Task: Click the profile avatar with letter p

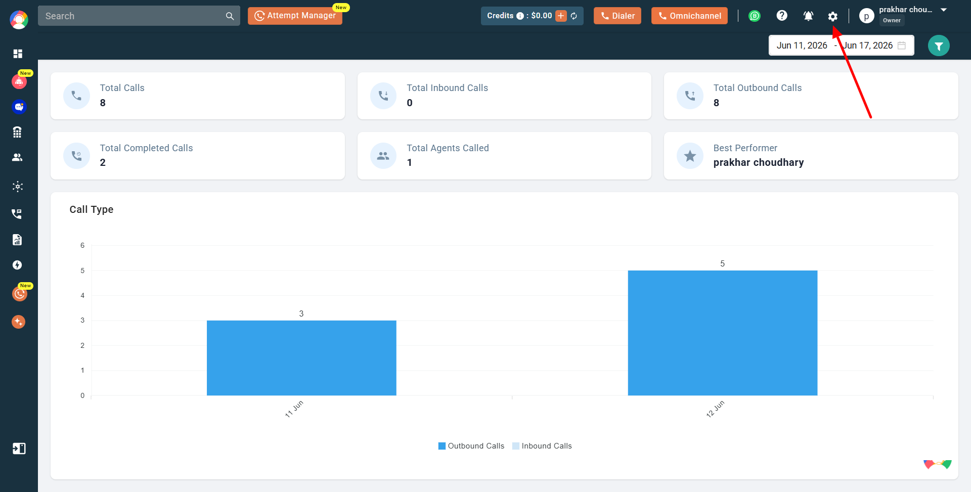Action: 866,16
